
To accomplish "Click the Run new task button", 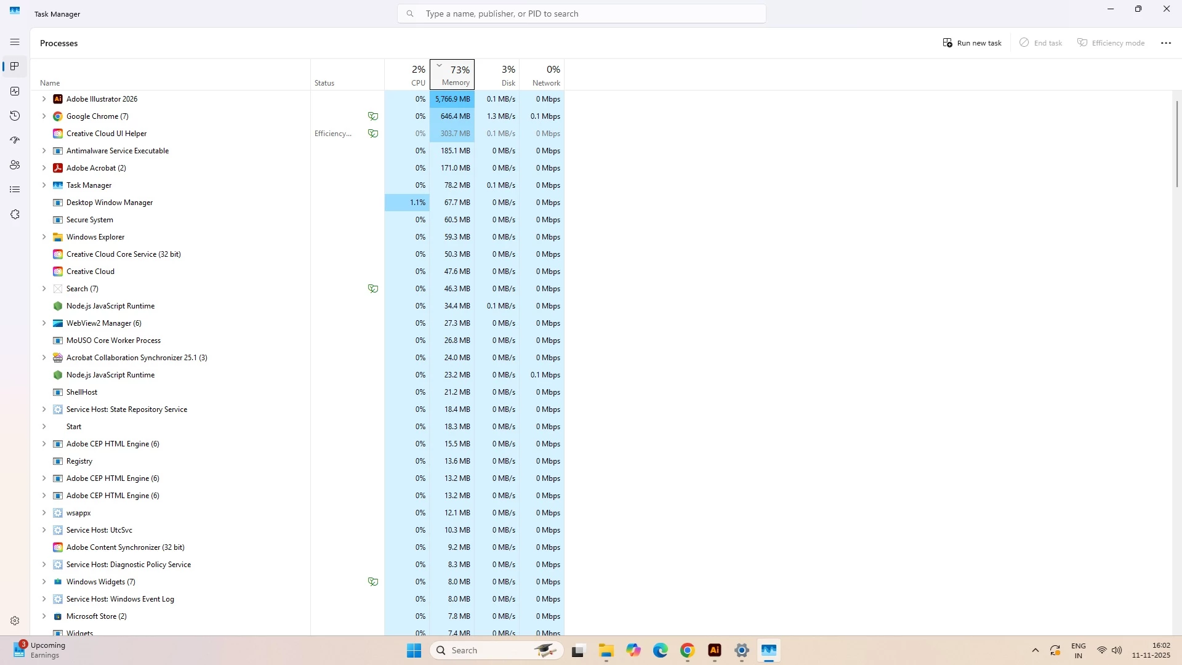I will tap(972, 43).
